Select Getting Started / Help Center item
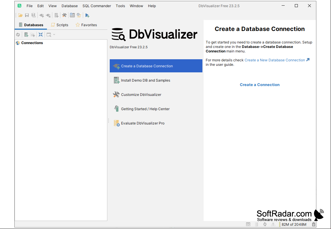This screenshot has width=331, height=229. (156, 109)
